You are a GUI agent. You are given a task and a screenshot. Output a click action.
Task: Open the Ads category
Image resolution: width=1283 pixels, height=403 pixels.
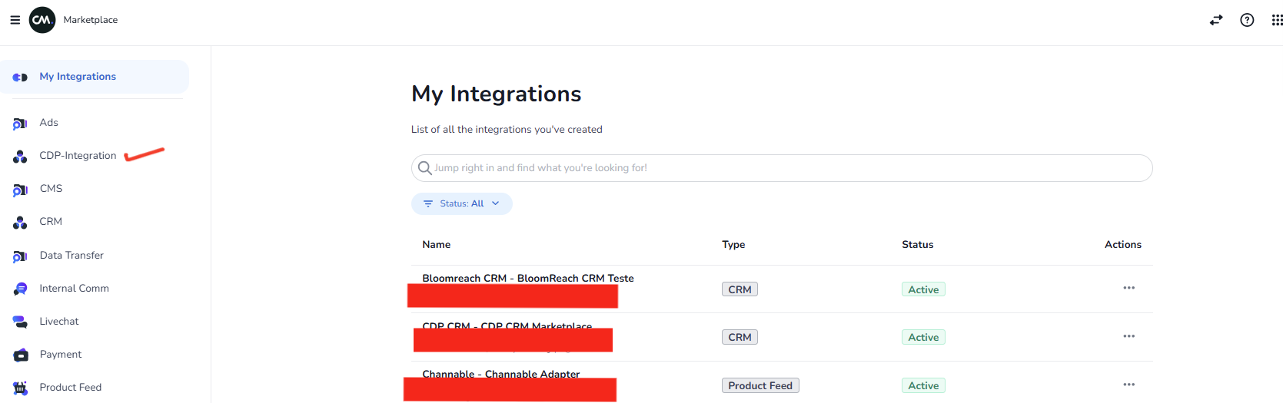pyautogui.click(x=48, y=123)
